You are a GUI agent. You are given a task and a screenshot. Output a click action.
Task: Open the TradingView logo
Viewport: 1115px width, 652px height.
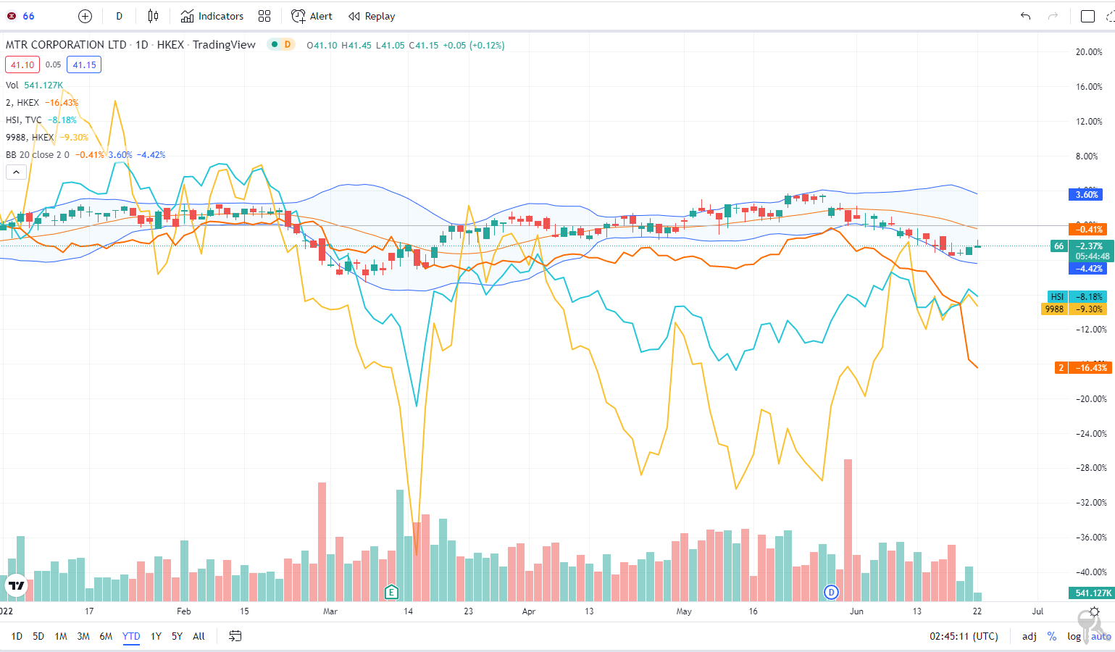[x=16, y=585]
